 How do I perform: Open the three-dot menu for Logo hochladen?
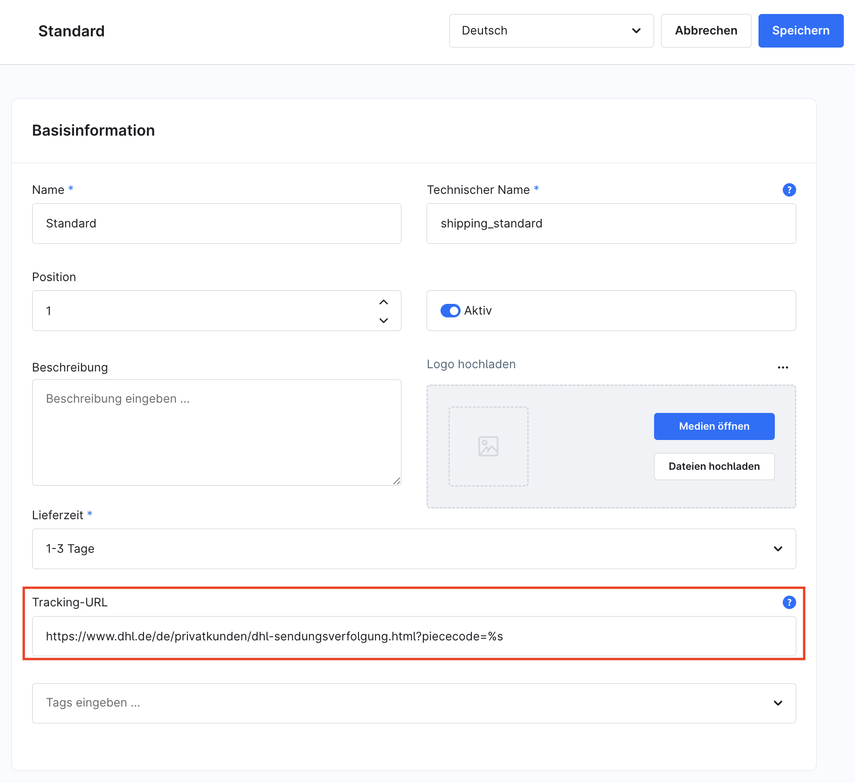click(783, 367)
